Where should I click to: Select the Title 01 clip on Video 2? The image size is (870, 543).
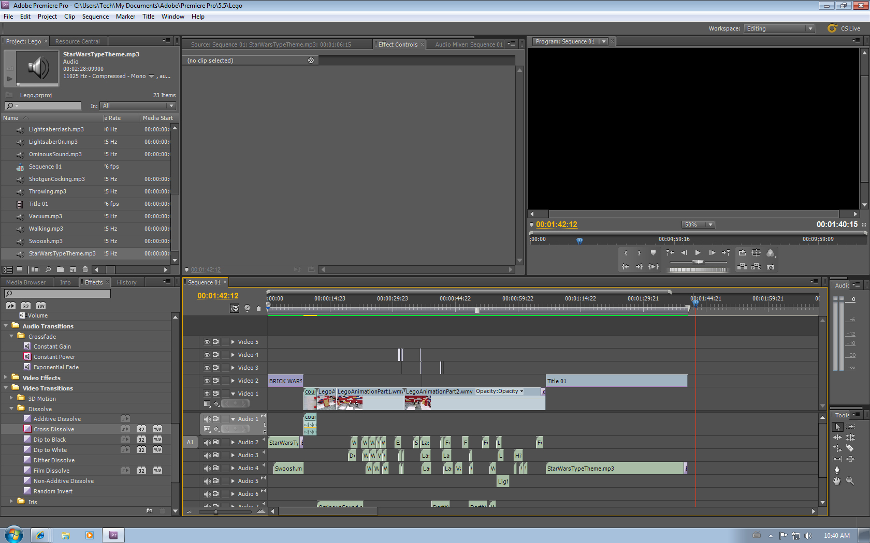pyautogui.click(x=617, y=381)
